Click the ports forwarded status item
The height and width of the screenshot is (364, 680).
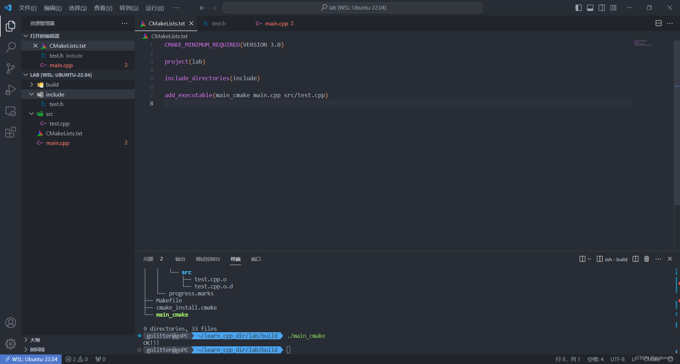(100, 359)
